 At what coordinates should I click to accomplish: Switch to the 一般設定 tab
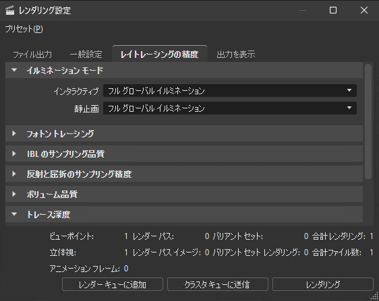pyautogui.click(x=86, y=55)
